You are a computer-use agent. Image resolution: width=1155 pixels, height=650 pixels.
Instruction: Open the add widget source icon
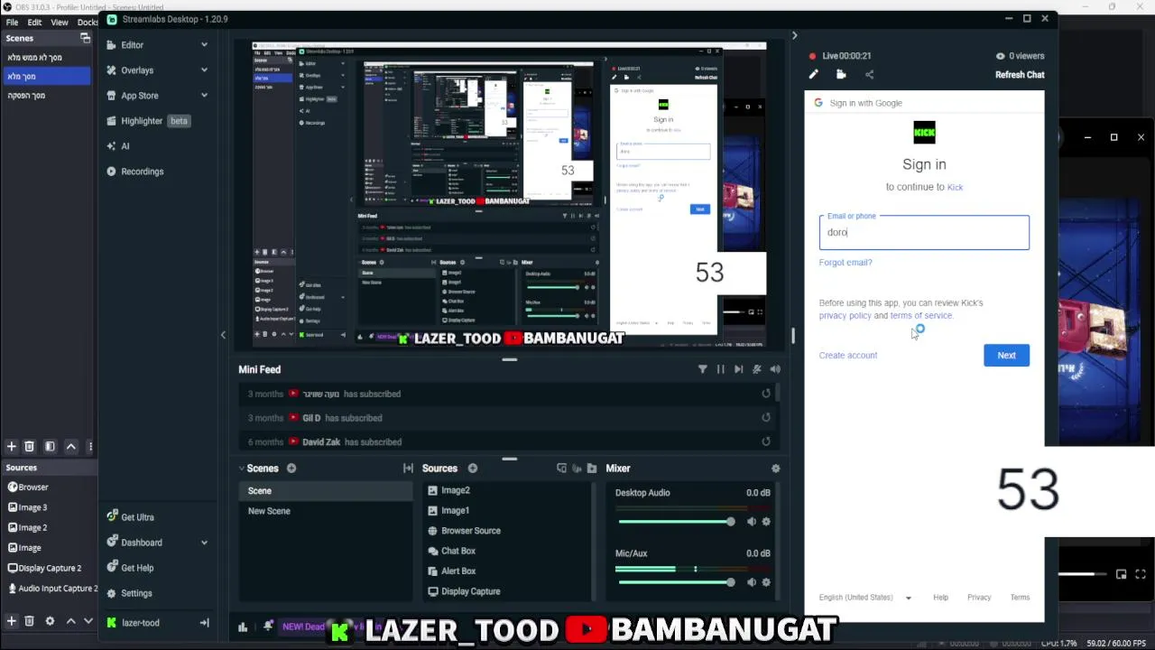pyautogui.click(x=561, y=469)
